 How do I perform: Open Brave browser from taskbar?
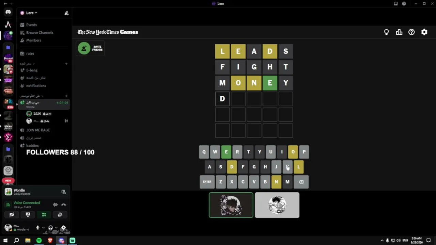coord(50,241)
